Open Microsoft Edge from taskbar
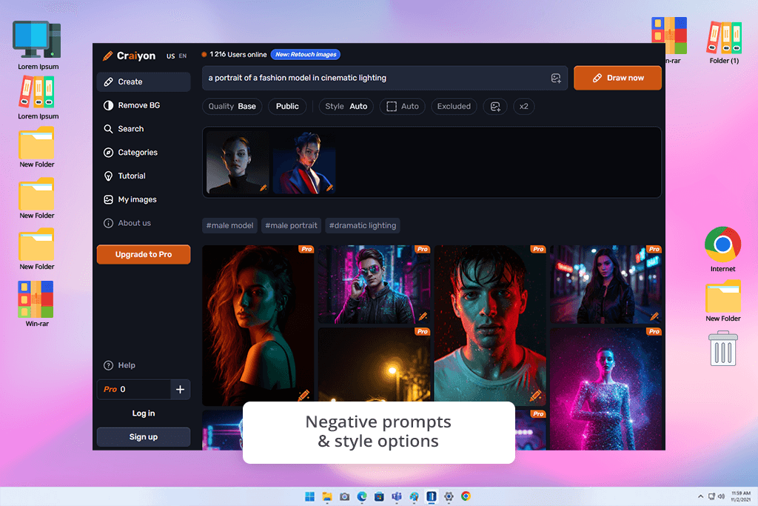The width and height of the screenshot is (758, 506). pos(362,496)
